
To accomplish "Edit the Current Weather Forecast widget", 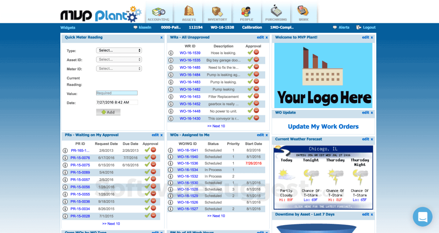I will pyautogui.click(x=365, y=139).
